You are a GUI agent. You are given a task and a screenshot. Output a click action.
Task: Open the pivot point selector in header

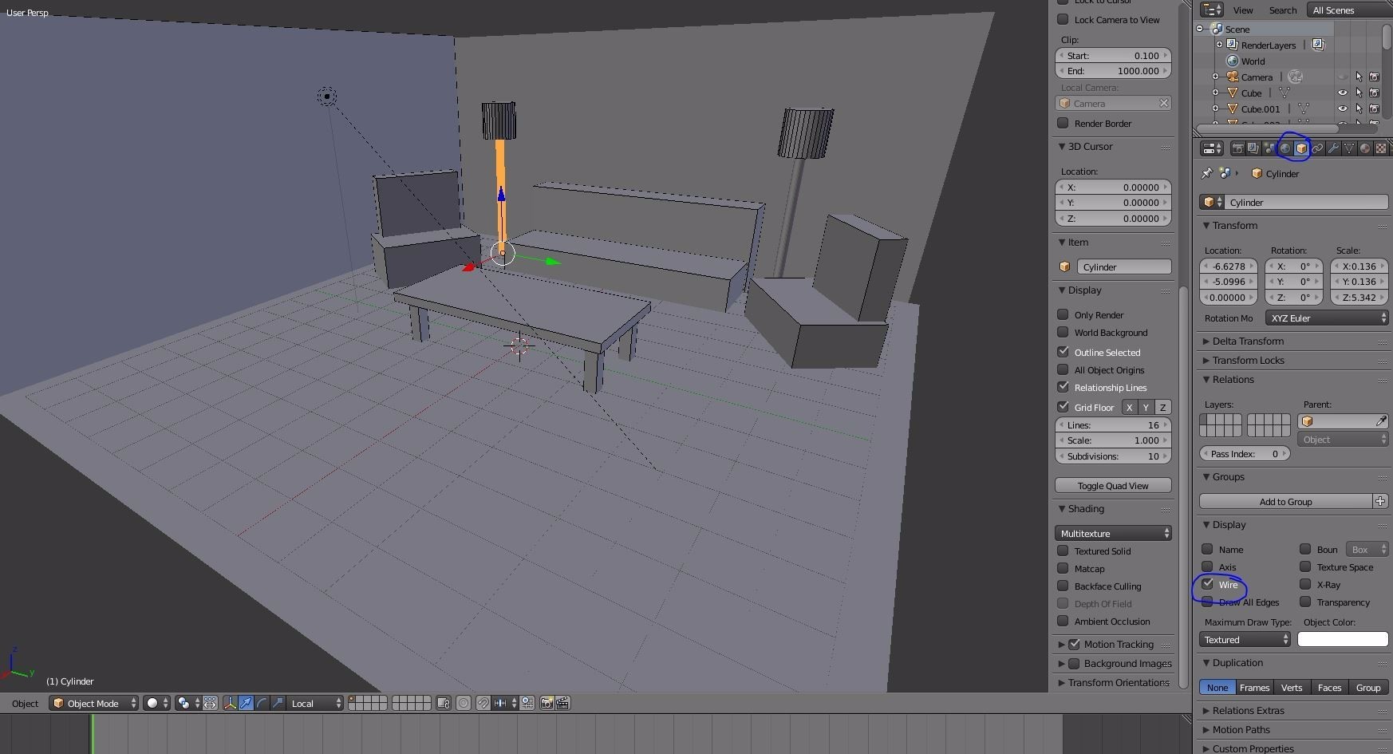coord(188,703)
